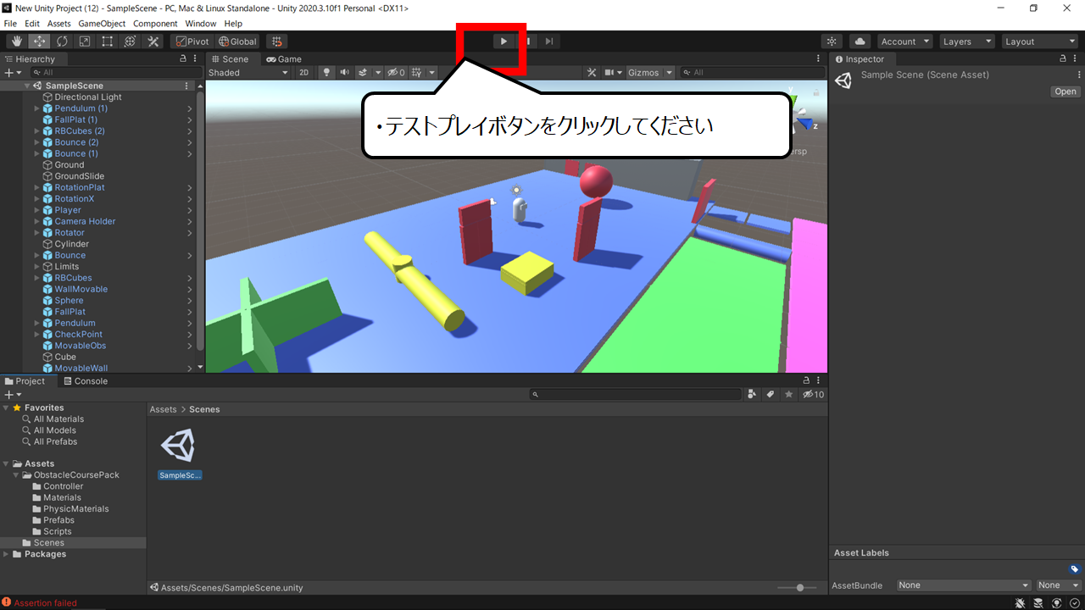The height and width of the screenshot is (610, 1085).
Task: Expand the Packages folder
Action: 7,554
